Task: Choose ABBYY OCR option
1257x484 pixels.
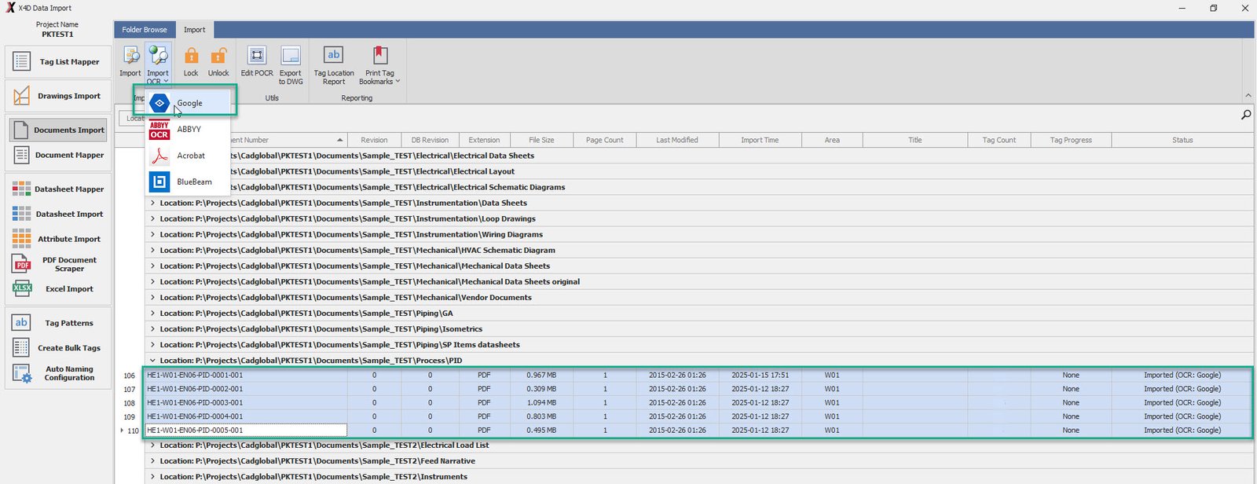Action: [x=189, y=130]
